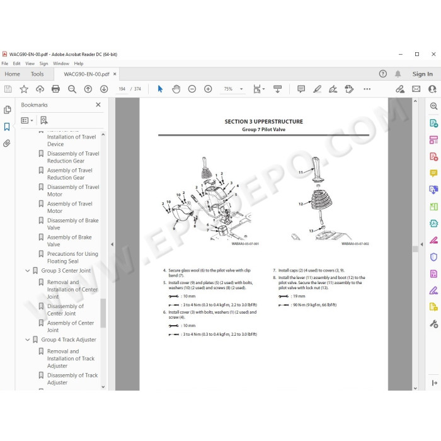This screenshot has width=441, height=441.
Task: Click the Sign In button
Action: [423, 74]
